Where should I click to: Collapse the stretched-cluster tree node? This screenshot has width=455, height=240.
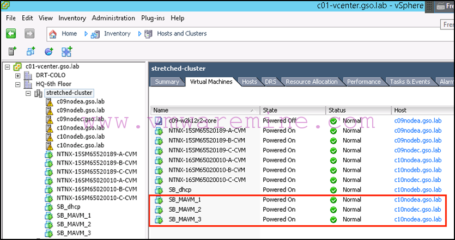pyautogui.click(x=28, y=94)
